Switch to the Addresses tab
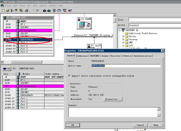181x131 pixels. tap(82, 56)
